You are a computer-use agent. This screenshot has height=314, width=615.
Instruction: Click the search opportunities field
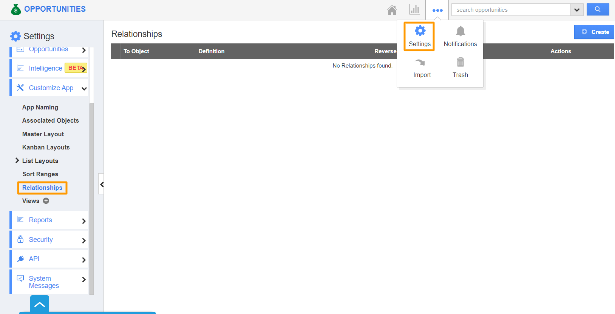point(511,10)
